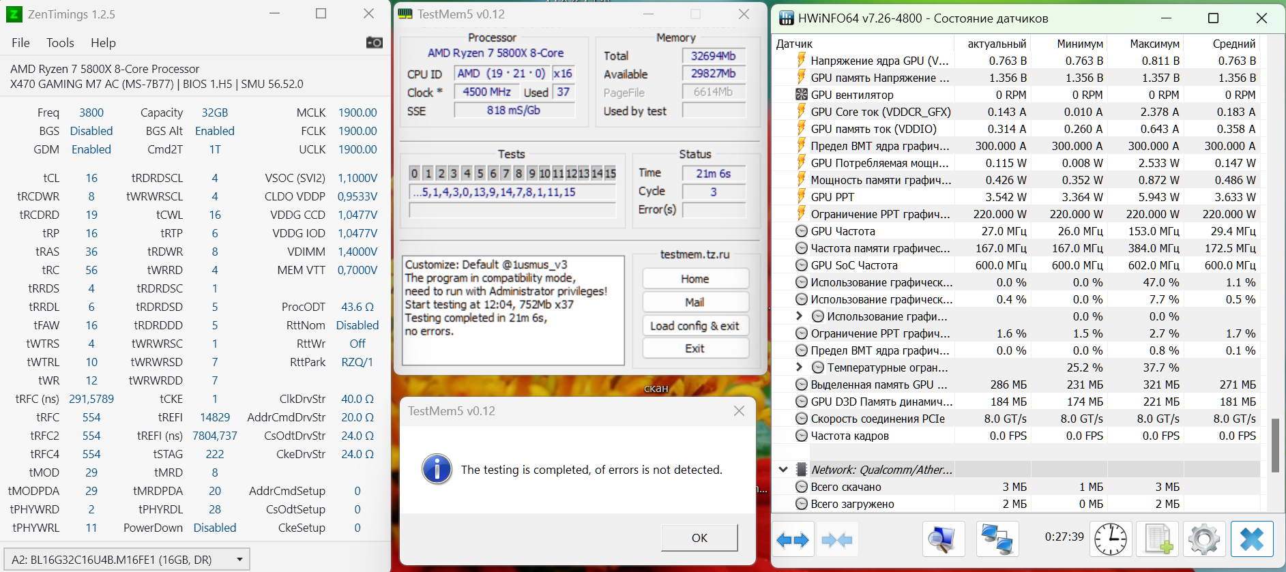Confirm the TestMem5 dialog with OK

pyautogui.click(x=699, y=538)
